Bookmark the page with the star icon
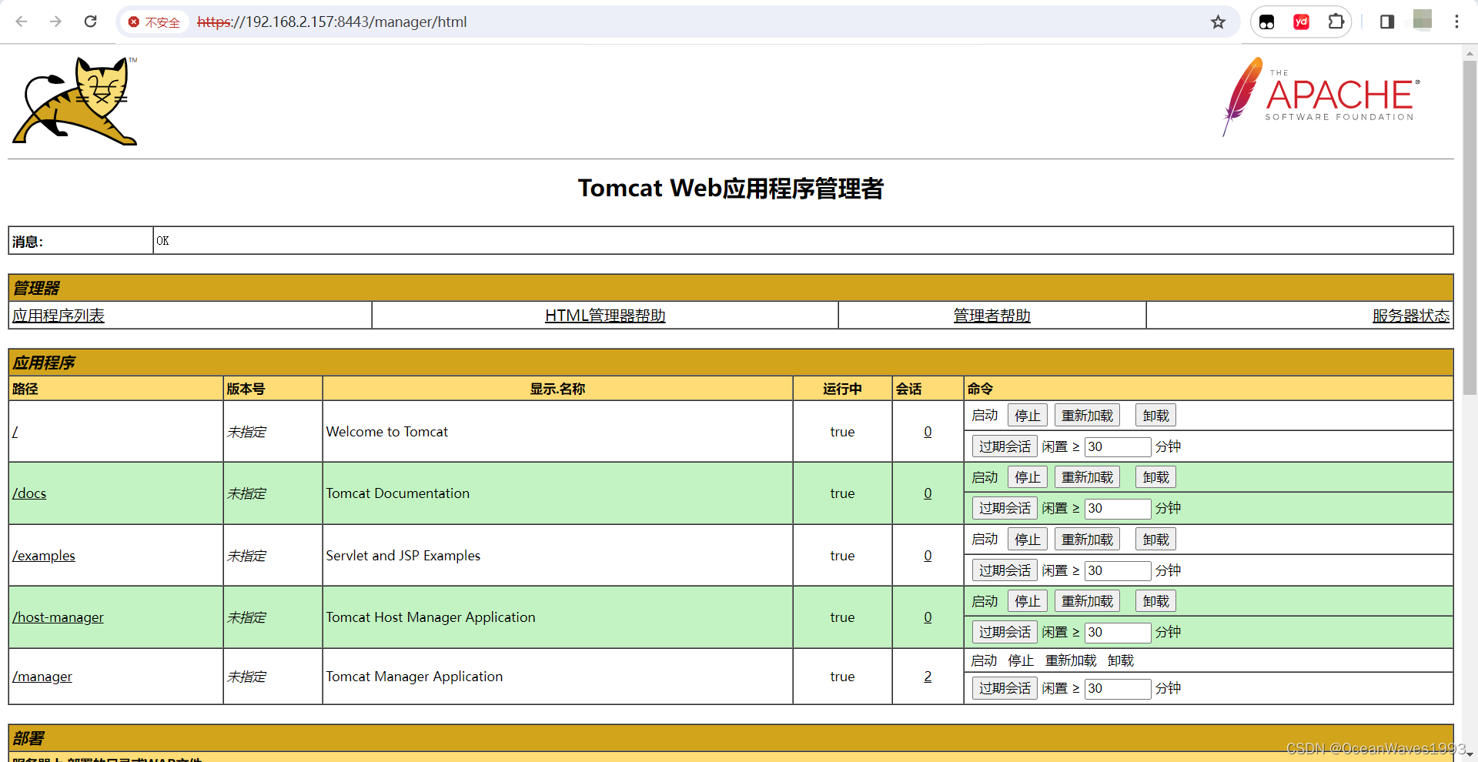The width and height of the screenshot is (1478, 762). point(1218,22)
